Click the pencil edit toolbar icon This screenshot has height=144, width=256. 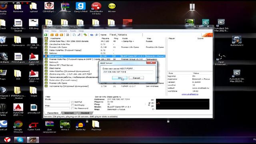(x=79, y=35)
